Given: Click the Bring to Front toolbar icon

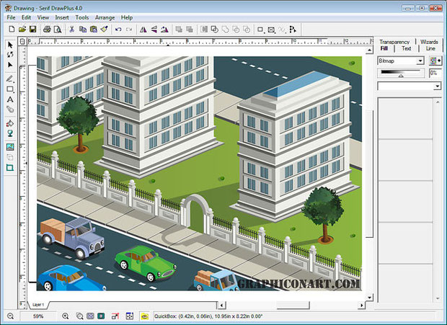Looking at the screenshot, I should pos(179,30).
